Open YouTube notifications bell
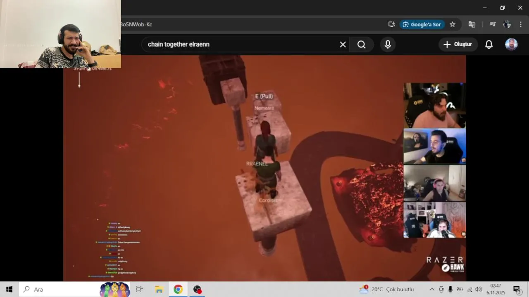Viewport: 529px width, 297px height. point(489,45)
